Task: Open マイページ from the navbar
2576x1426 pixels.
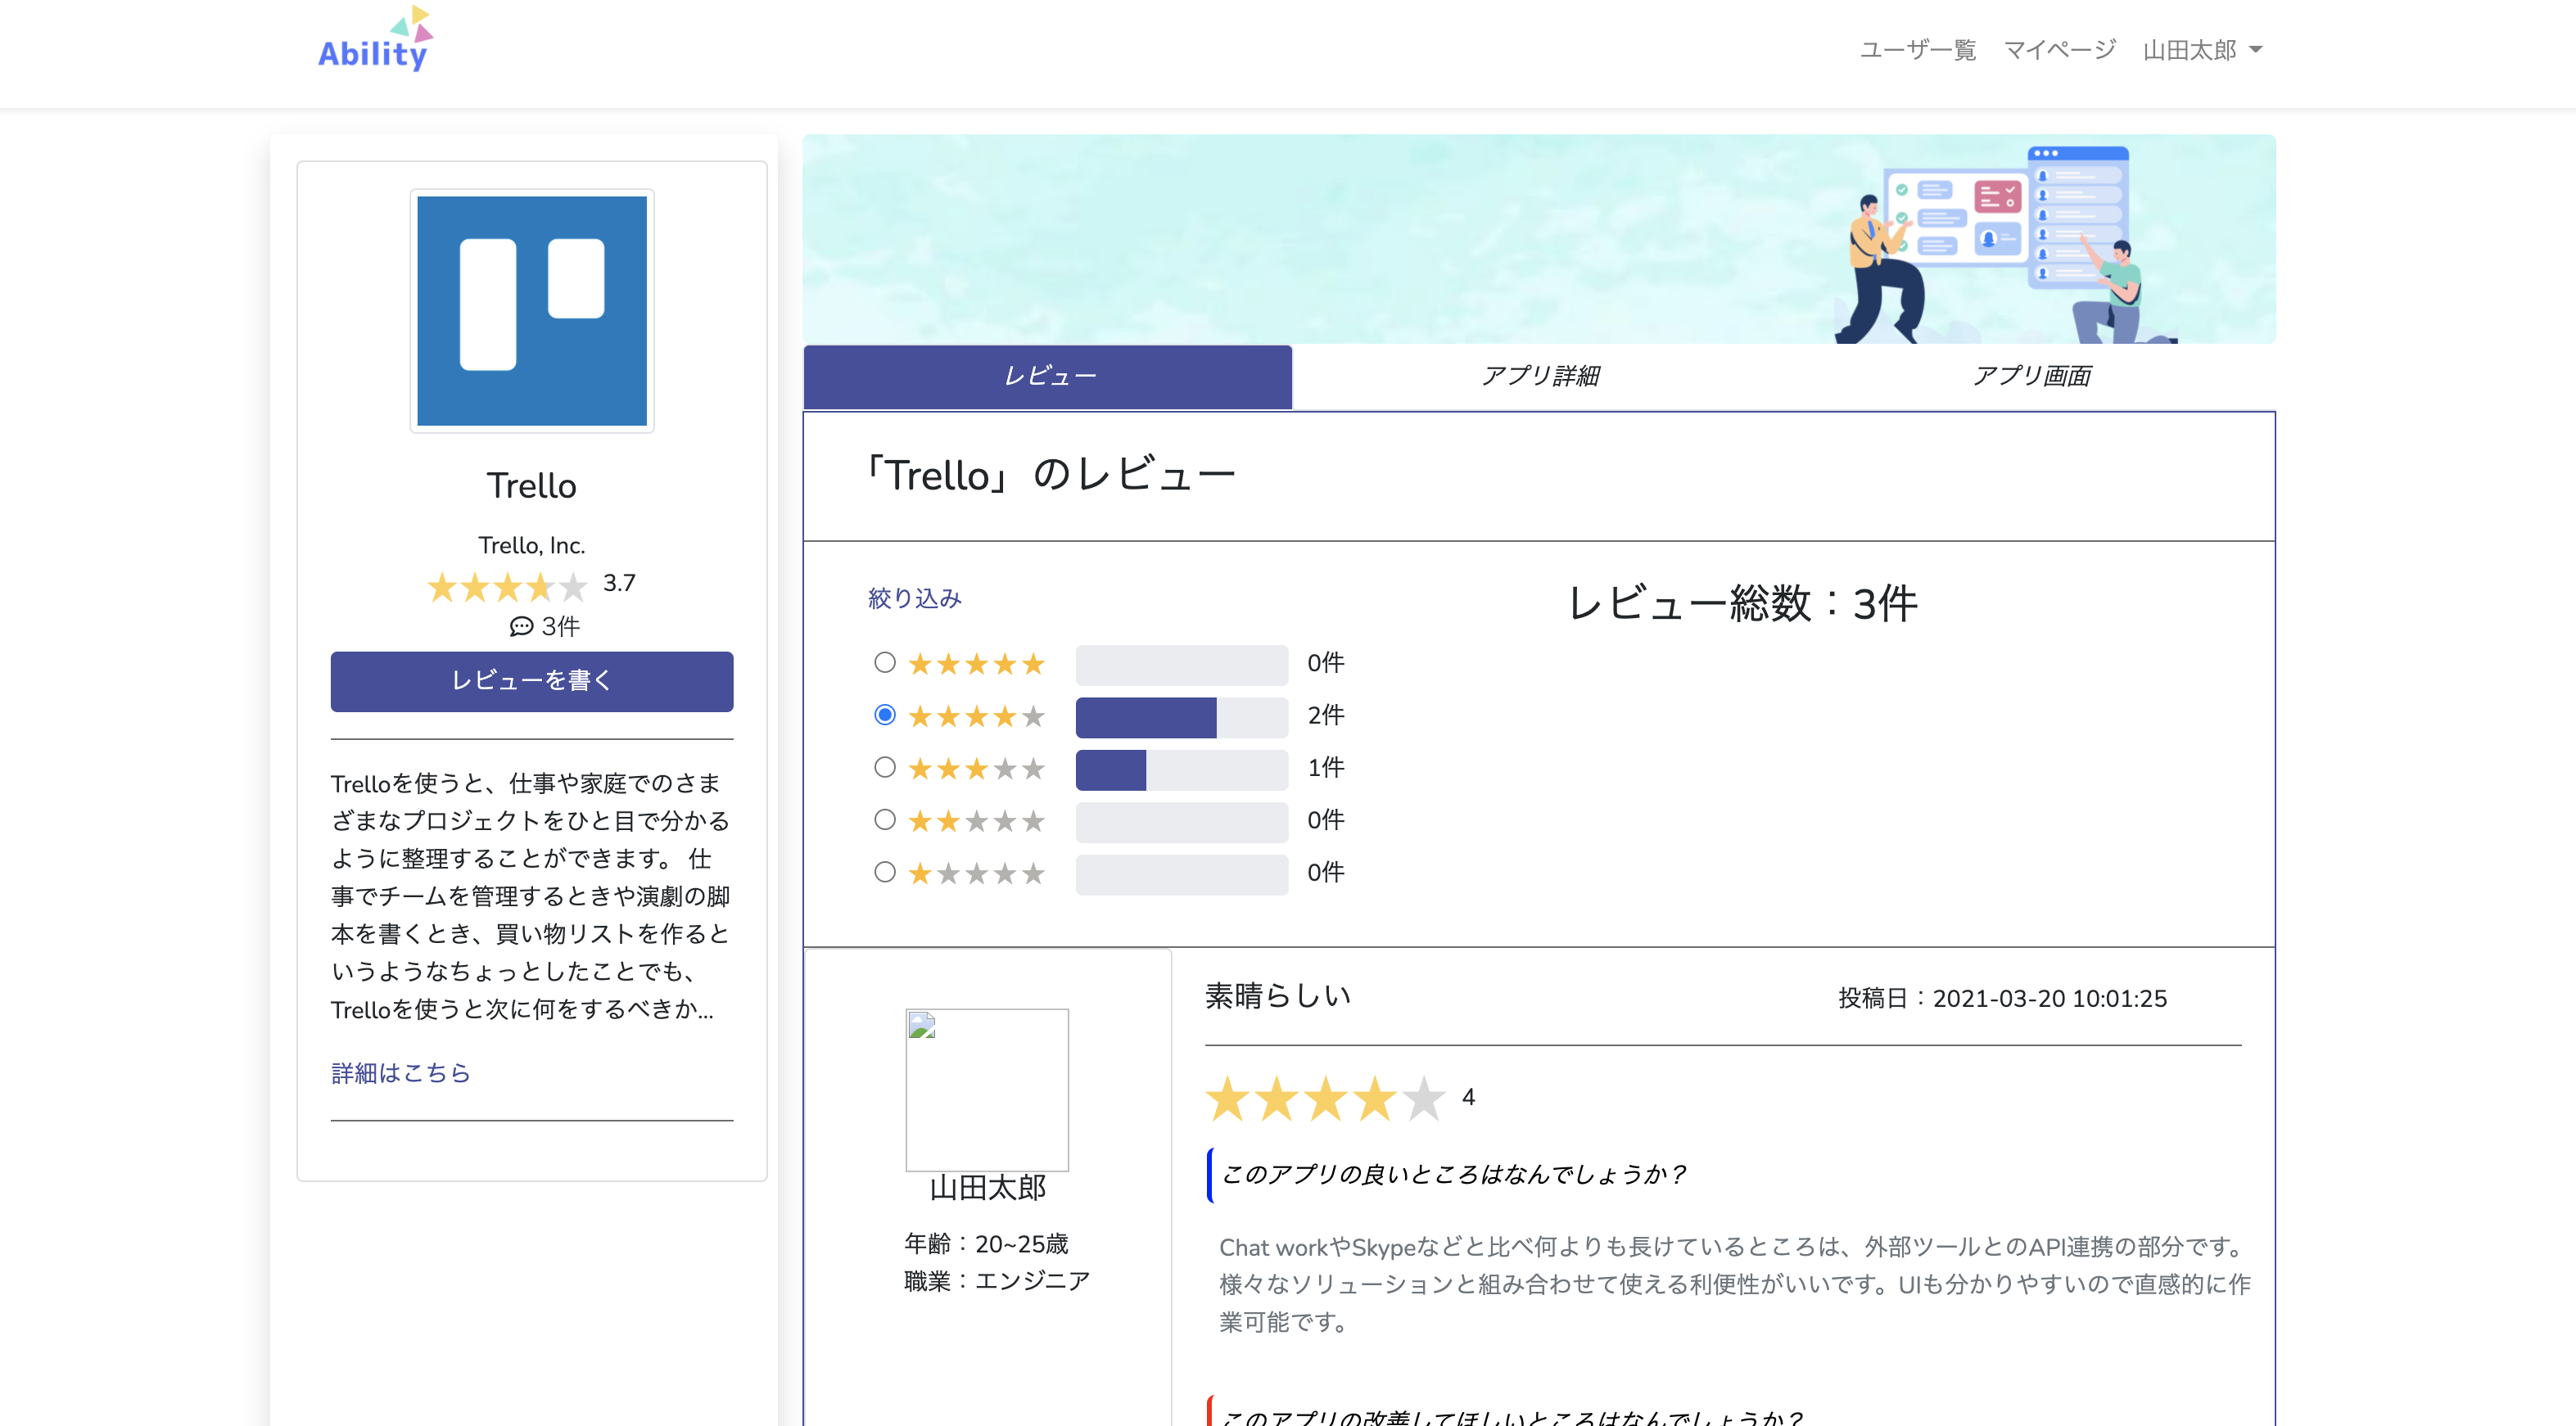Action: pyautogui.click(x=2059, y=50)
